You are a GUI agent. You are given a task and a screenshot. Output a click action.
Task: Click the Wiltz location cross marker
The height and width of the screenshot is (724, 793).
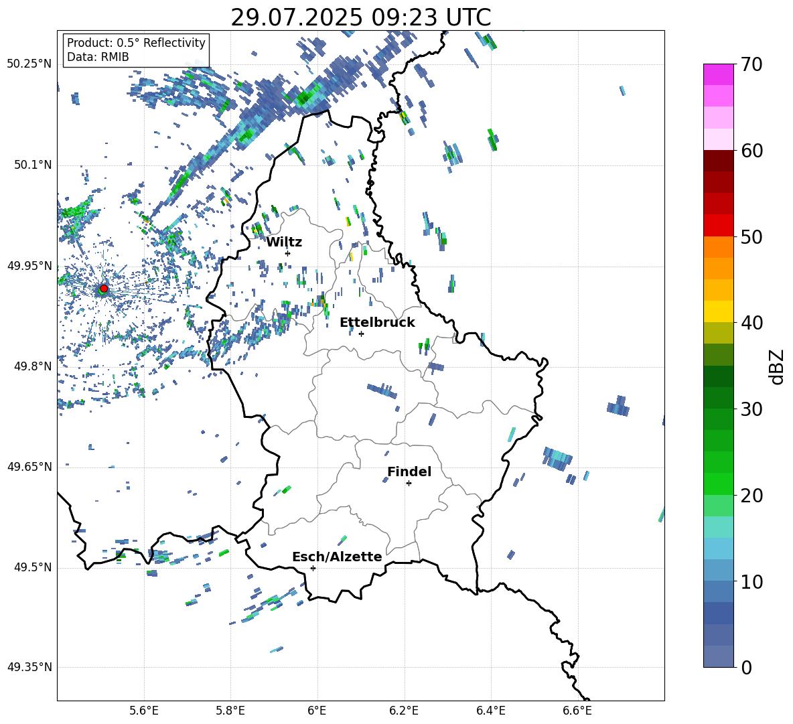288,253
